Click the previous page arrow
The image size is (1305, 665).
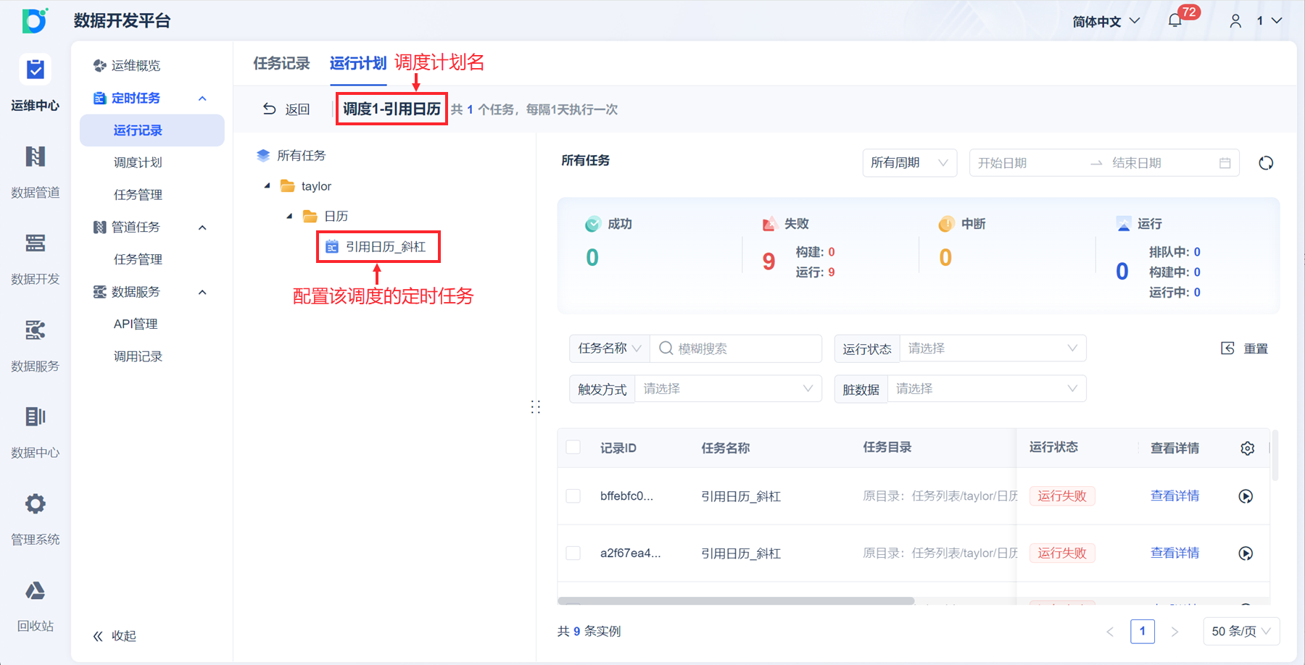tap(1110, 632)
